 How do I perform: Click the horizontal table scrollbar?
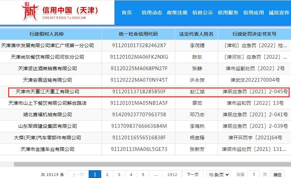tap(152, 164)
